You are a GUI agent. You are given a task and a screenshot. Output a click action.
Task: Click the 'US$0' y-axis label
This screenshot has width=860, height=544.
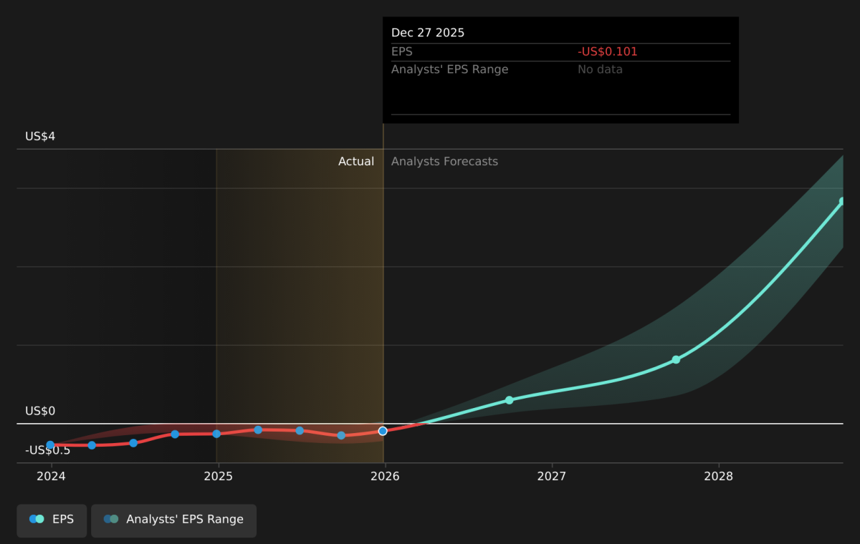40,412
